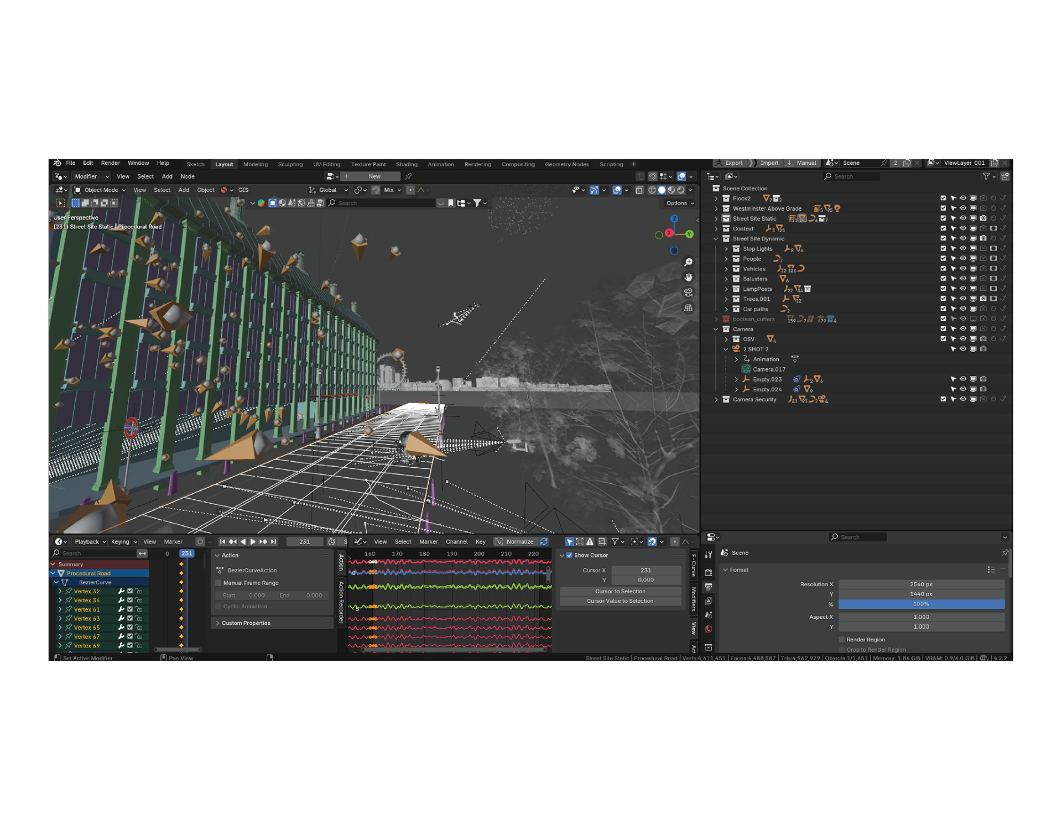Enable Render Region checkbox
This screenshot has width=1062, height=820.
[x=842, y=640]
